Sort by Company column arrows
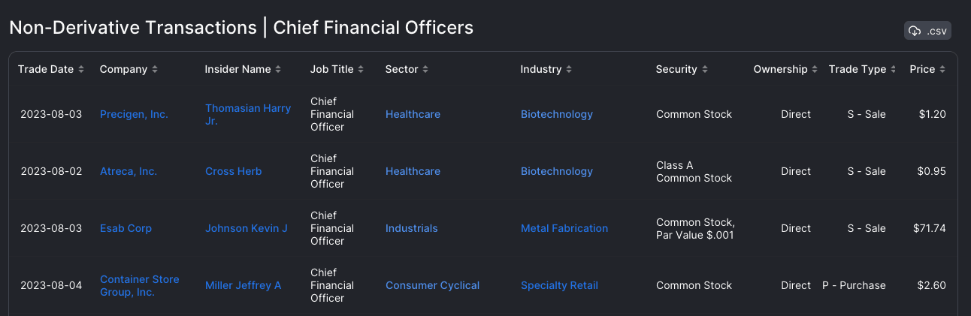This screenshot has width=971, height=316. tap(155, 69)
